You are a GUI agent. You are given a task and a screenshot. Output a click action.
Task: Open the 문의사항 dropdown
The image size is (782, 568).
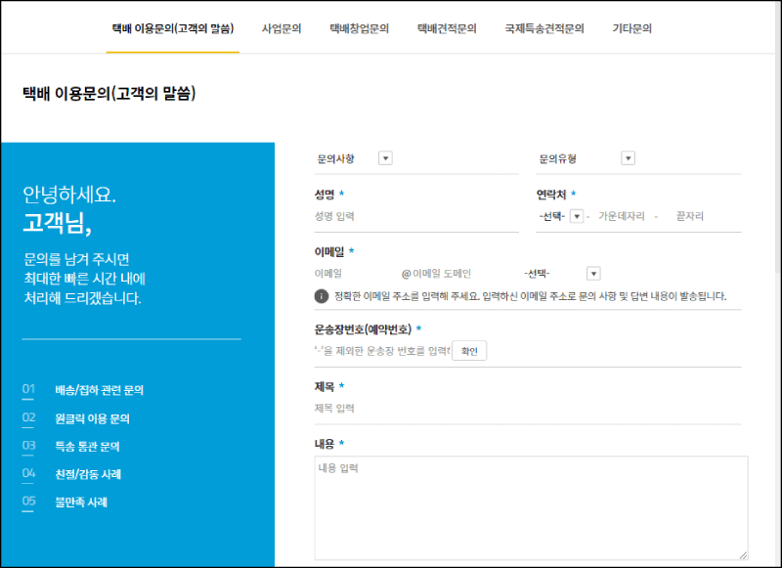tap(384, 157)
